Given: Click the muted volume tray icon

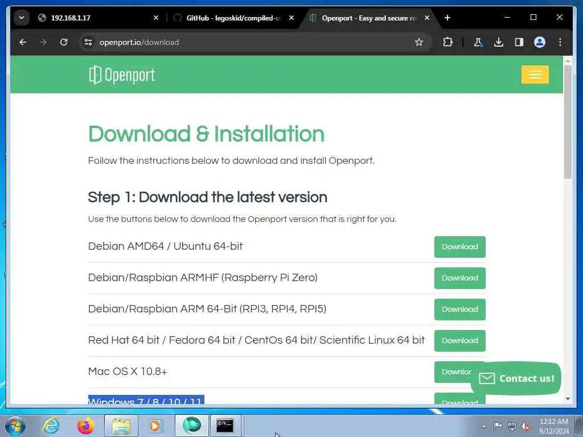Looking at the screenshot, I should click(525, 427).
